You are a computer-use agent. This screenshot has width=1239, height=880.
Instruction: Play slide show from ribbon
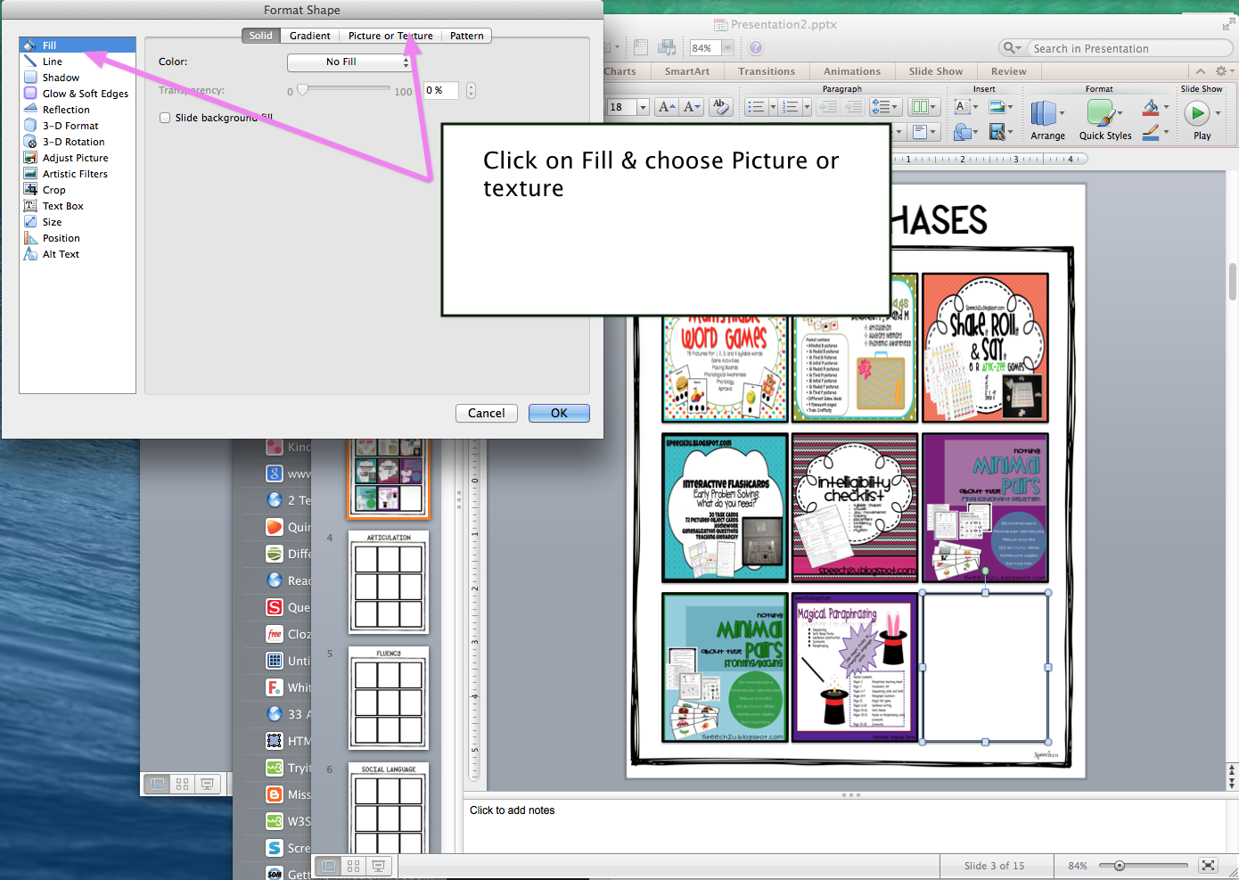(1196, 113)
